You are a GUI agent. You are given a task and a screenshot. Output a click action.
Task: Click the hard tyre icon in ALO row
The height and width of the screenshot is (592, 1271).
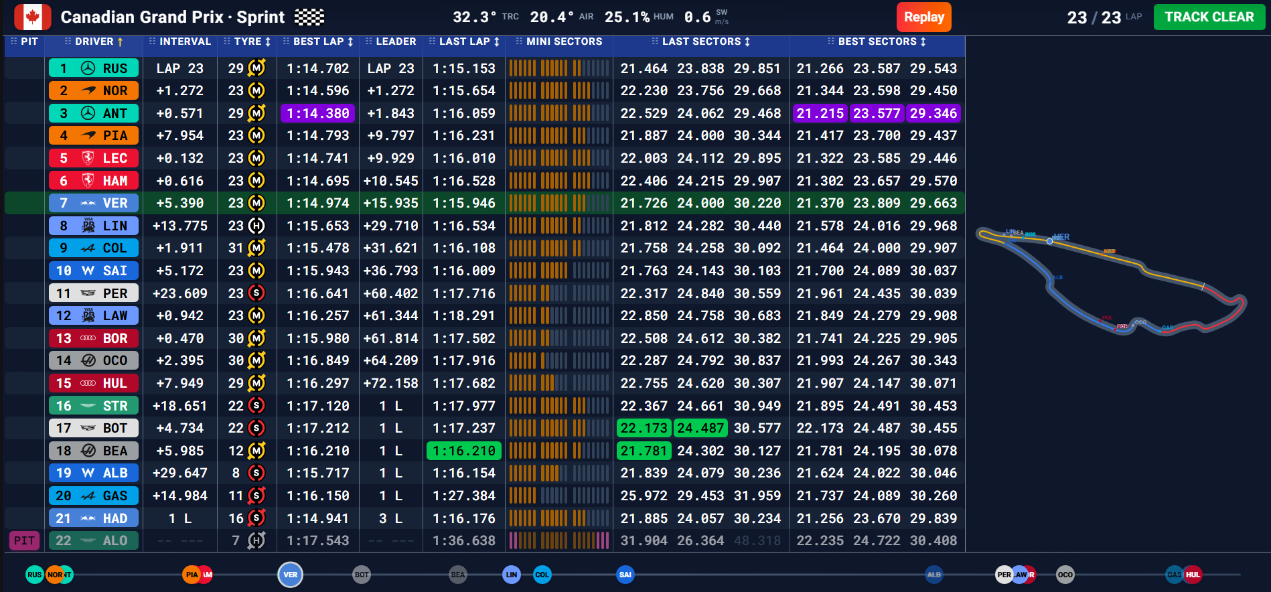coord(256,540)
